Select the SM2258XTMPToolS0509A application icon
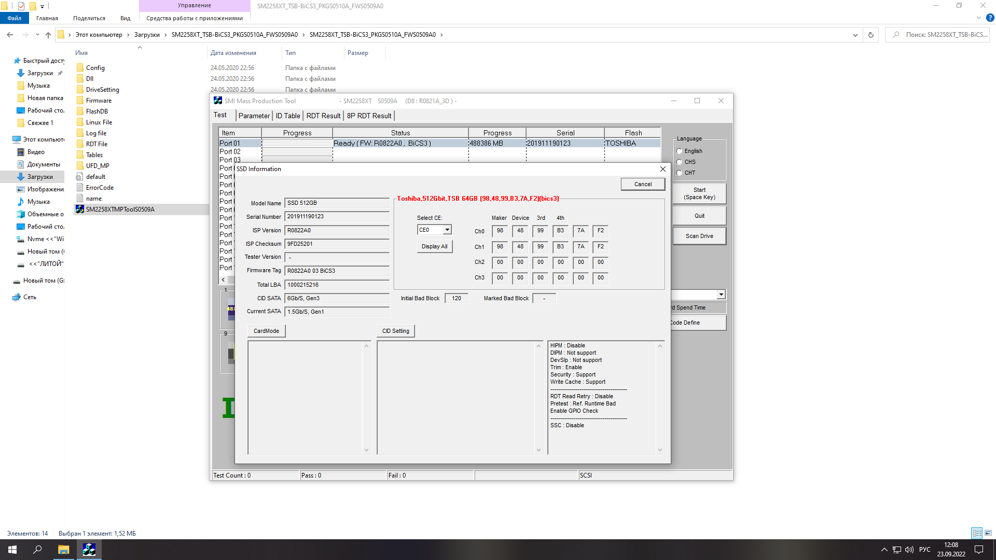The width and height of the screenshot is (996, 560). [80, 209]
